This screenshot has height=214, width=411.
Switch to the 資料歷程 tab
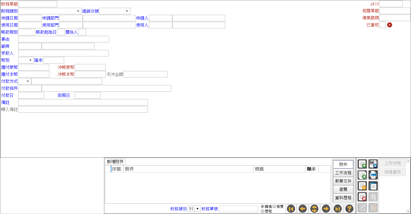tap(343, 198)
